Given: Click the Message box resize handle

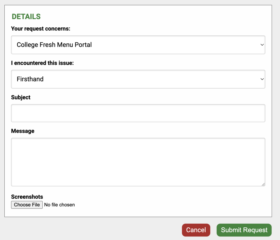Looking at the screenshot, I should [x=263, y=184].
